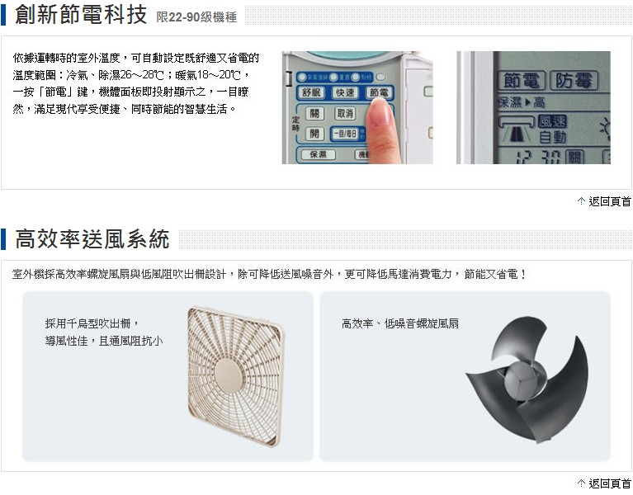Click the 舒眠 button on the remote image

(311, 92)
